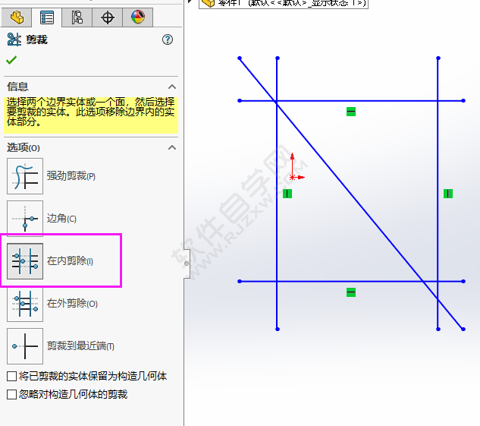Collapse the 选项(O) section
This screenshot has height=426, width=480.
[172, 148]
